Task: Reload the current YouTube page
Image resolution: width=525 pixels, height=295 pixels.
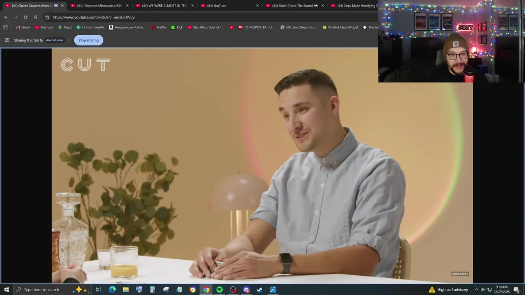Action: 25,17
